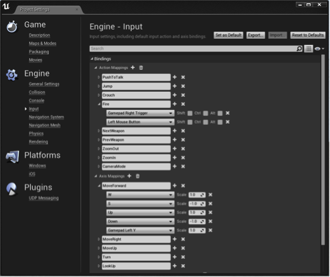Add key binding to NextWeapon action
The width and height of the screenshot is (330, 277).
click(174, 131)
